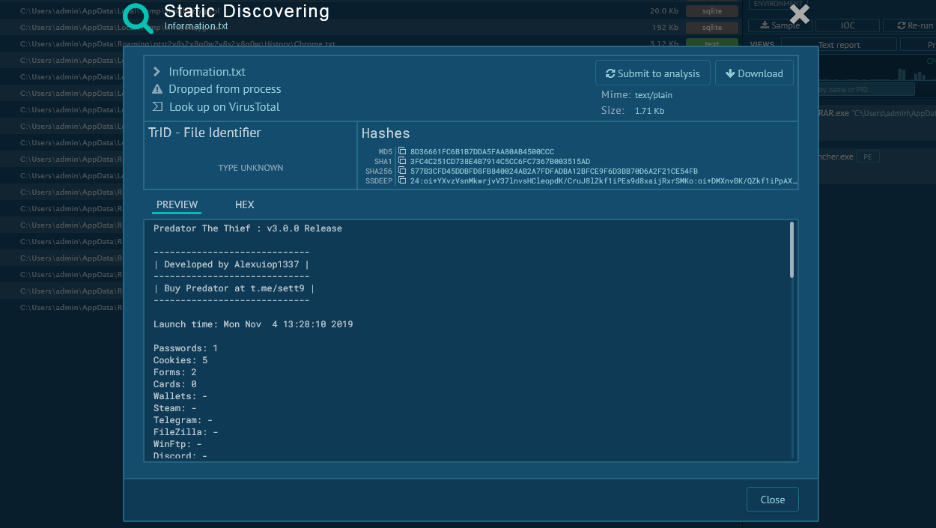Close the dialog with the large X icon

tap(800, 14)
